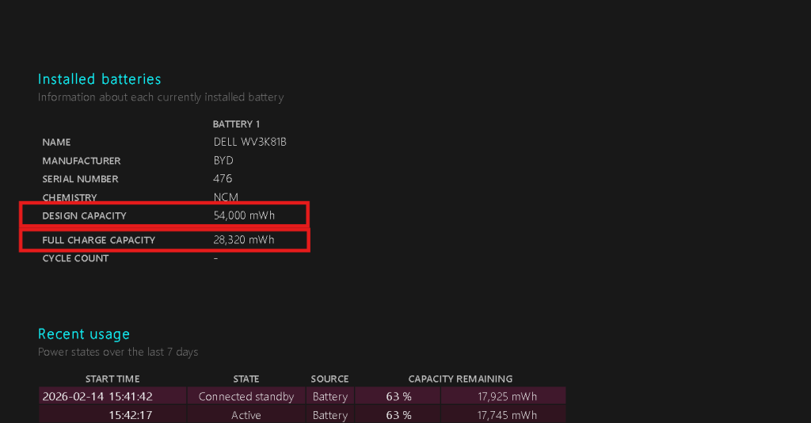The height and width of the screenshot is (423, 811).
Task: Click the CAPACITY REMAINING column header
Action: tap(460, 379)
